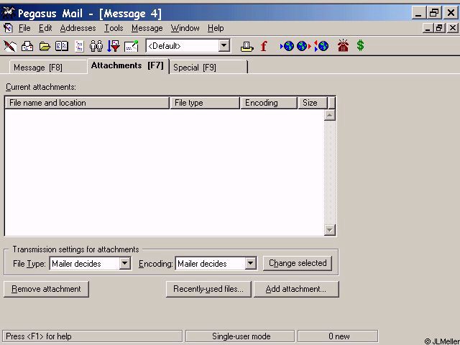This screenshot has height=345, width=460.
Task: Switch to the Special [F9] tab
Action: click(x=208, y=67)
